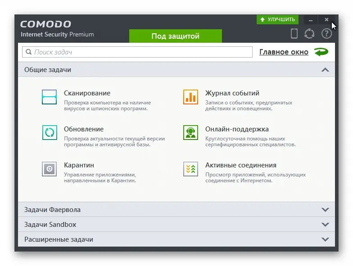Image resolution: width=353 pixels, height=266 pixels.
Task: Expand the Расширенные задачи chevron
Action: 325,239
